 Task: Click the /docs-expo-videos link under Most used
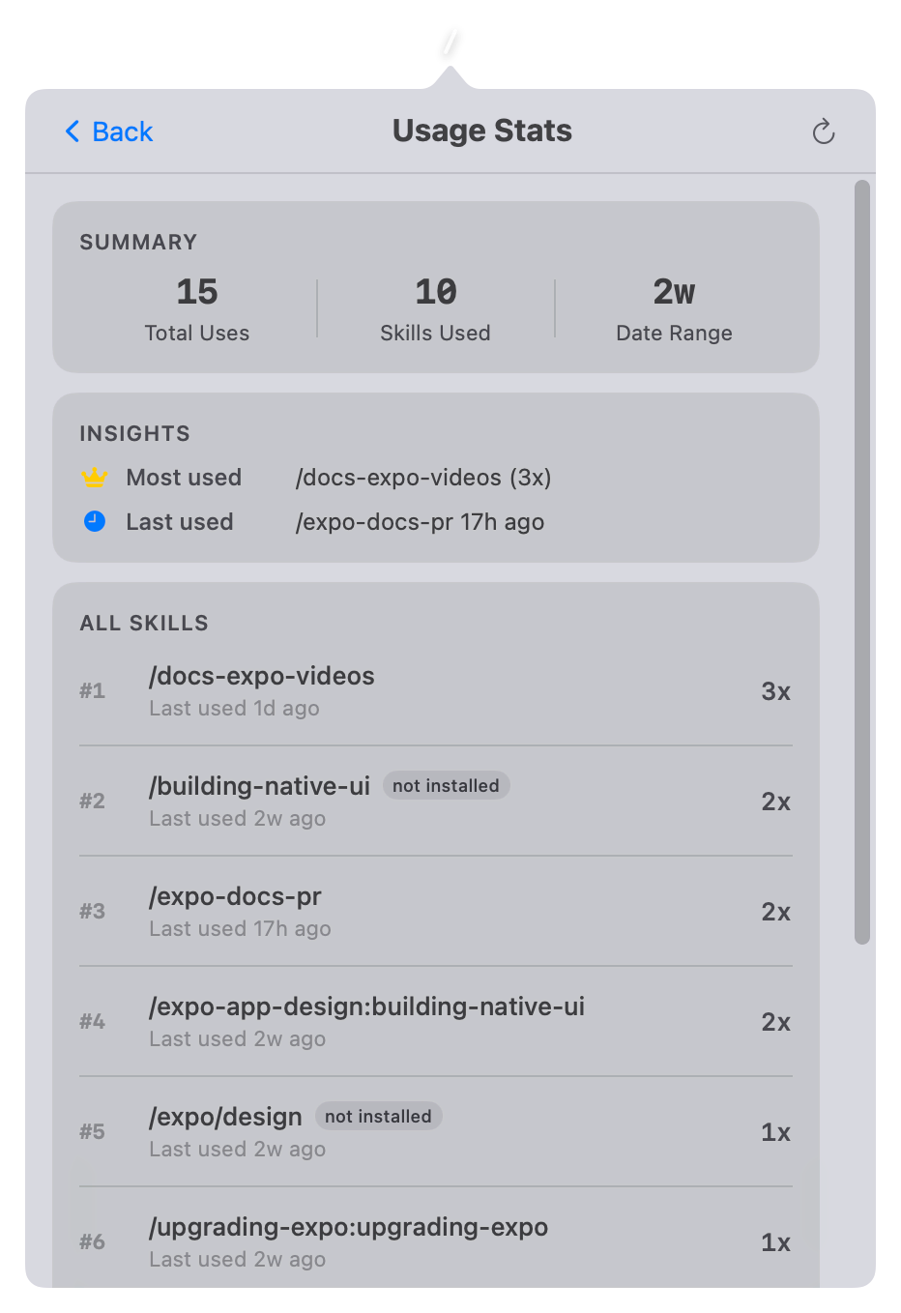coord(422,477)
